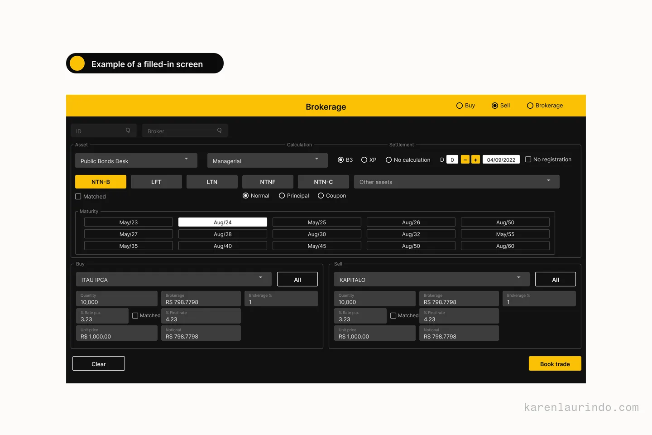Edit Sell % Rate p.a. field
Image resolution: width=652 pixels, height=435 pixels.
pyautogui.click(x=360, y=316)
